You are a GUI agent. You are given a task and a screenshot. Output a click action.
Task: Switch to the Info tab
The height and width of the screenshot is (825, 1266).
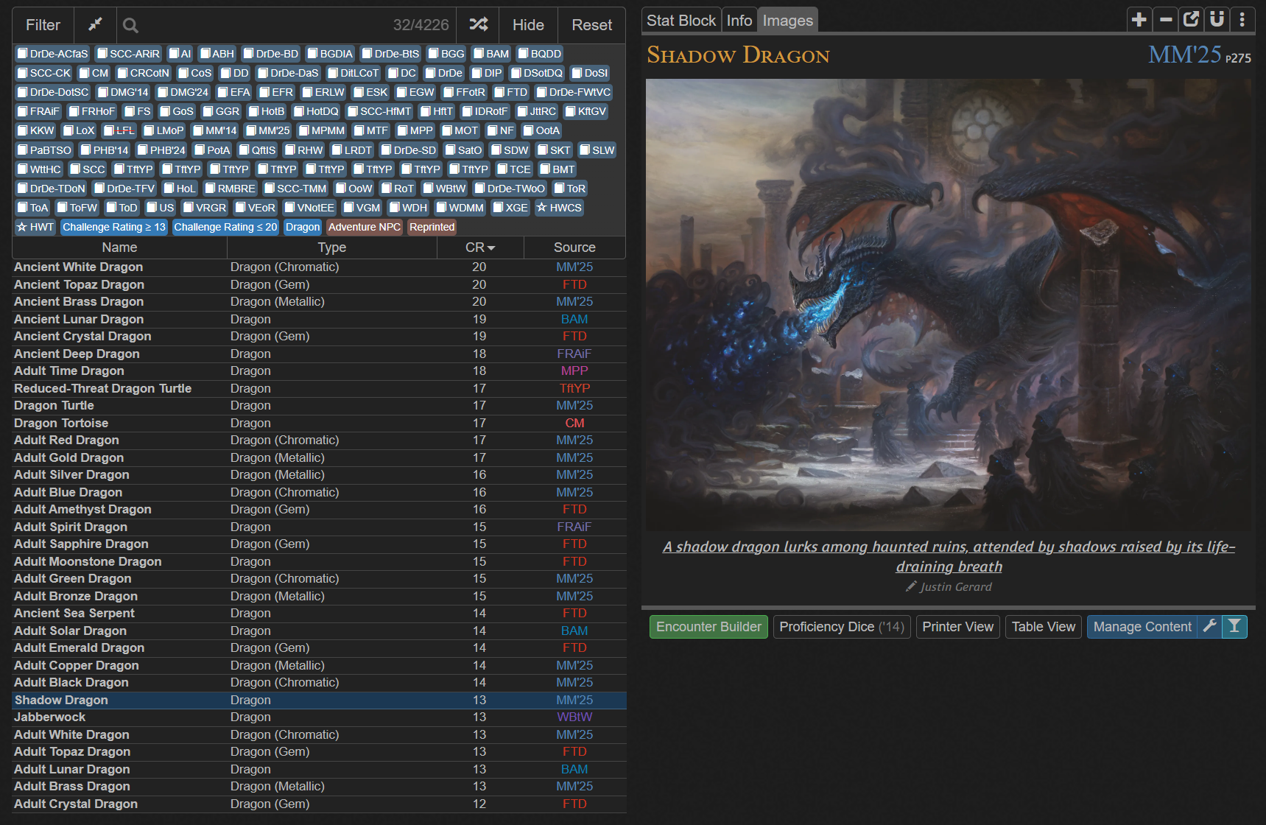[739, 21]
